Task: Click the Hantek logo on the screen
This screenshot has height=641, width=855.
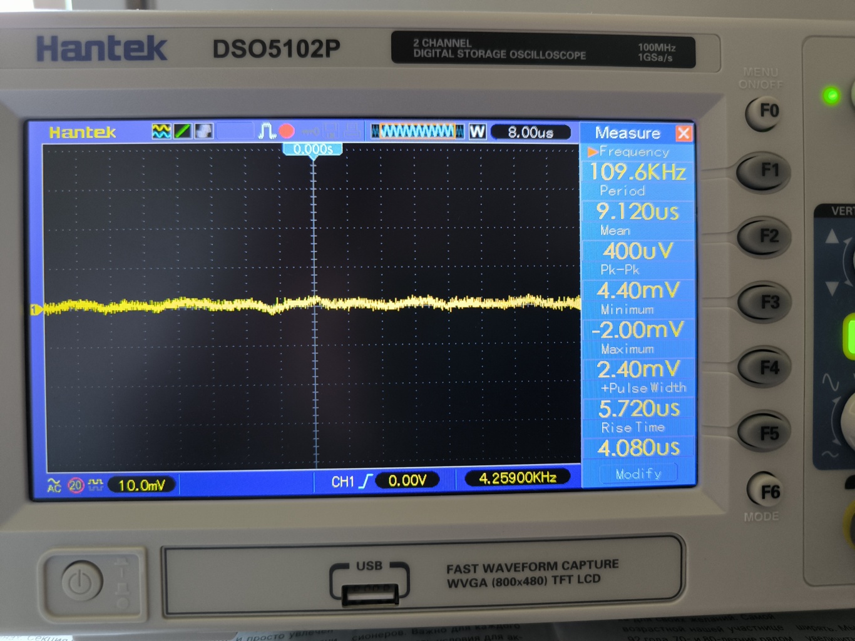Action: (x=83, y=133)
